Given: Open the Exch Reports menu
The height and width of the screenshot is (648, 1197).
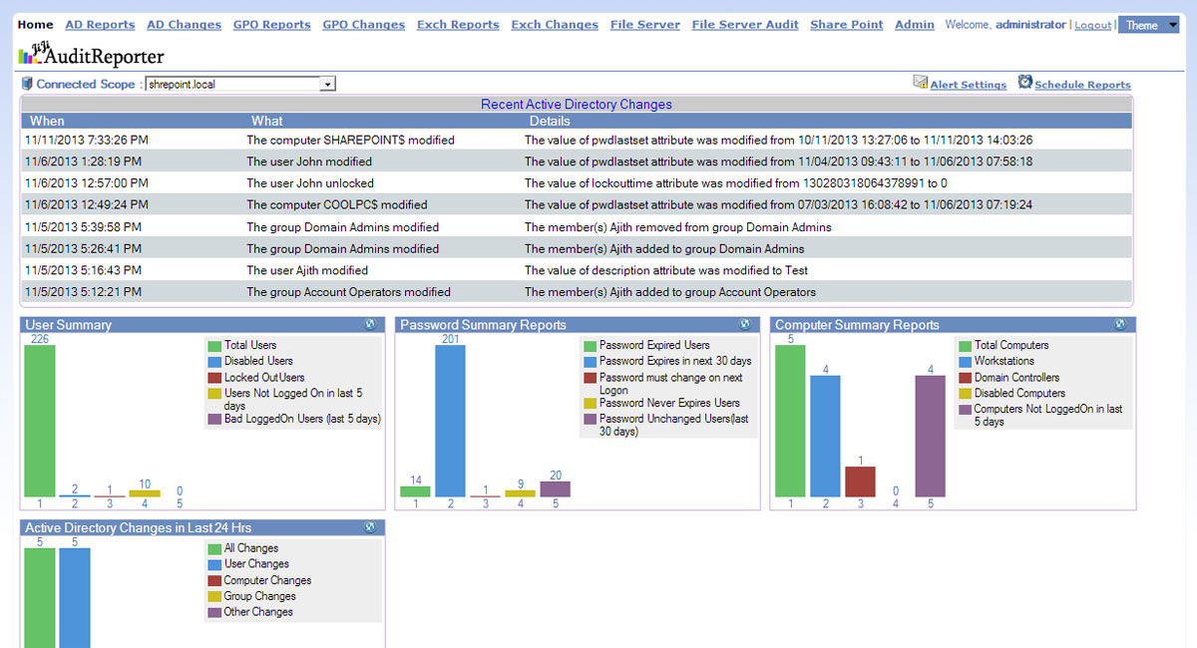Looking at the screenshot, I should click(458, 25).
